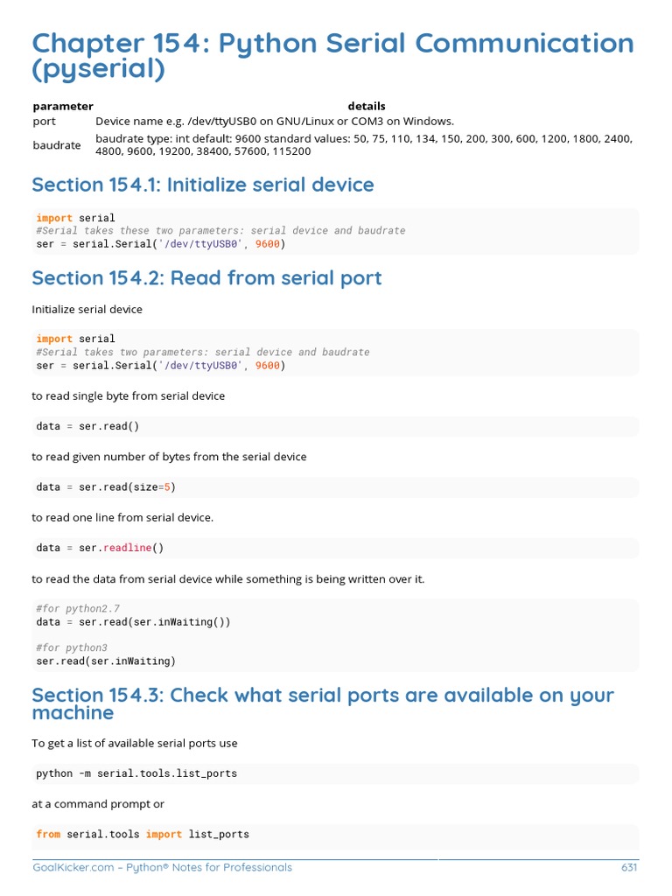Click the 'python -m serial.tools.list_ports' command
The image size is (672, 896).
pyautogui.click(x=136, y=773)
